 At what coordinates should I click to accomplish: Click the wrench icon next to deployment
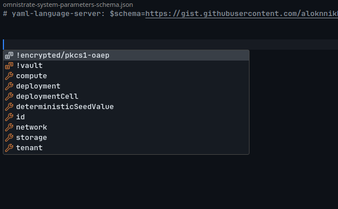(x=9, y=86)
